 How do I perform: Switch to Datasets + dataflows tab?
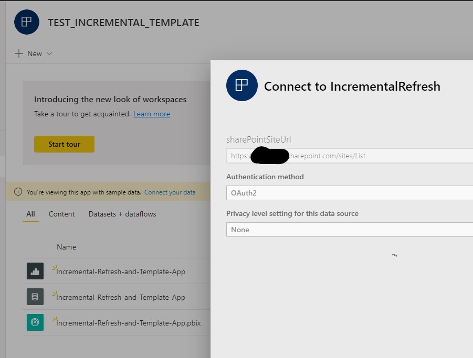point(122,214)
